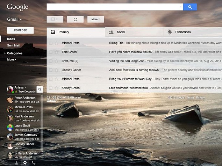Viewport: 222px width, 166px height.
Task: Open 'Visiting the San Diego Zoo' email
Action: pos(127,61)
